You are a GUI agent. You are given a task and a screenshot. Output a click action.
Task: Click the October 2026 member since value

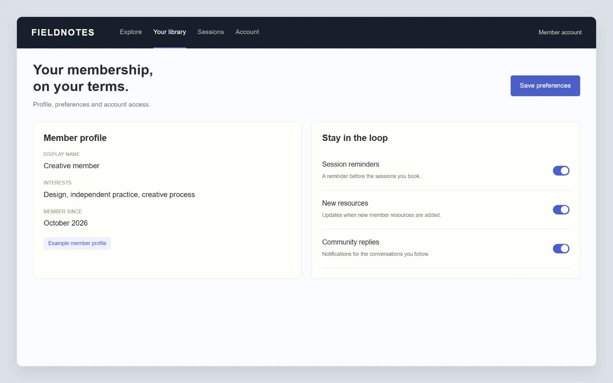click(x=66, y=223)
